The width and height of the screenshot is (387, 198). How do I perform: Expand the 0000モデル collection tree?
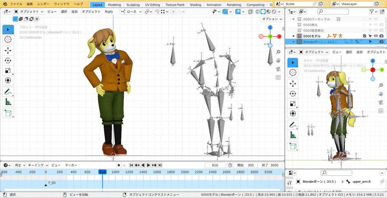(x=293, y=36)
